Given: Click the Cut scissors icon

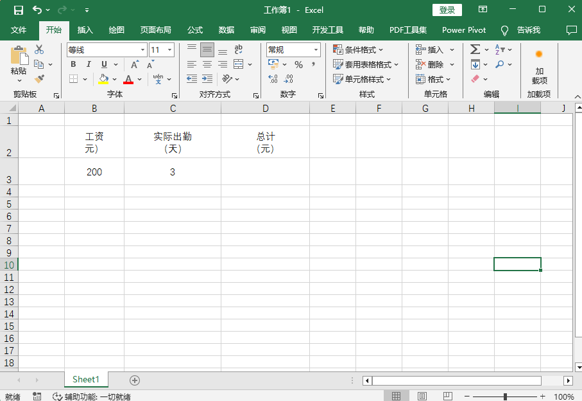Looking at the screenshot, I should [x=39, y=49].
